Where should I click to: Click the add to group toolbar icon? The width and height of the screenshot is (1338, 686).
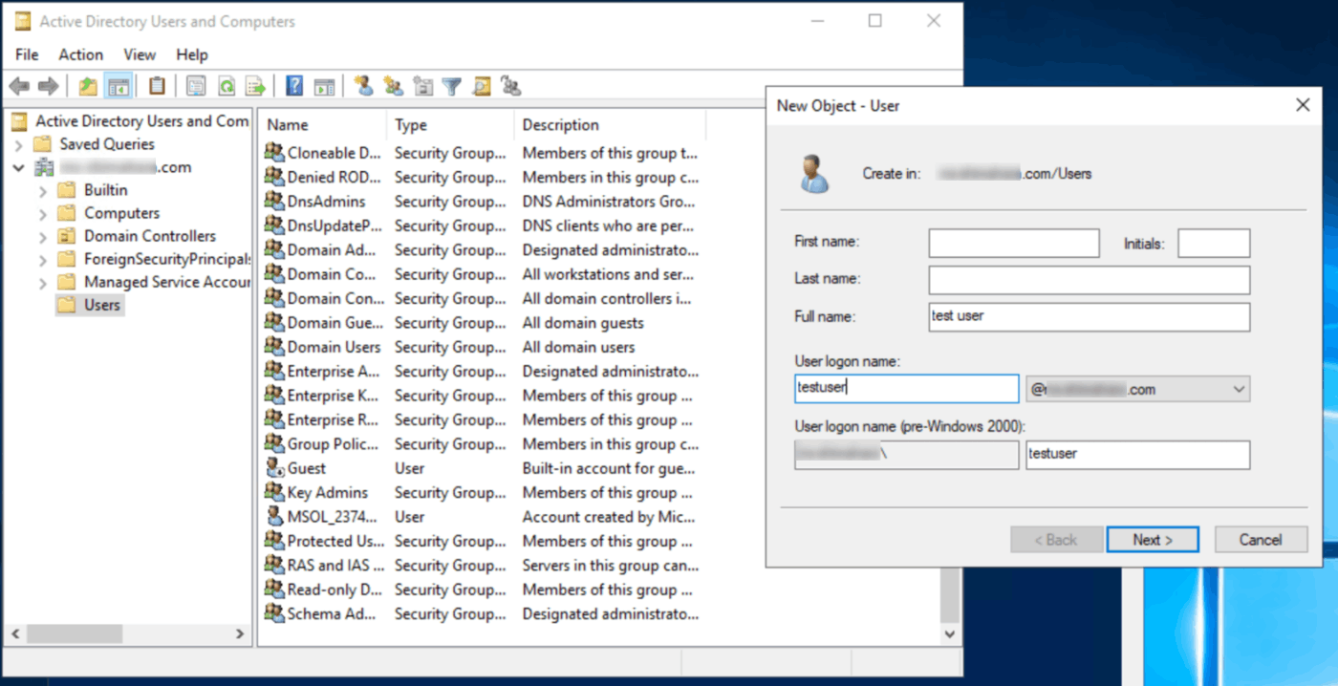[x=511, y=86]
